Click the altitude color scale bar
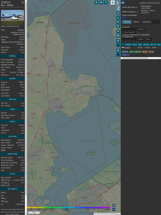 point(68,208)
